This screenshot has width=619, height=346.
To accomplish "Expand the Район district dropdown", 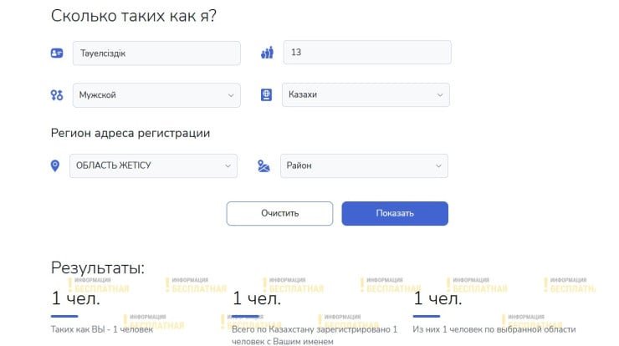I will pos(364,165).
